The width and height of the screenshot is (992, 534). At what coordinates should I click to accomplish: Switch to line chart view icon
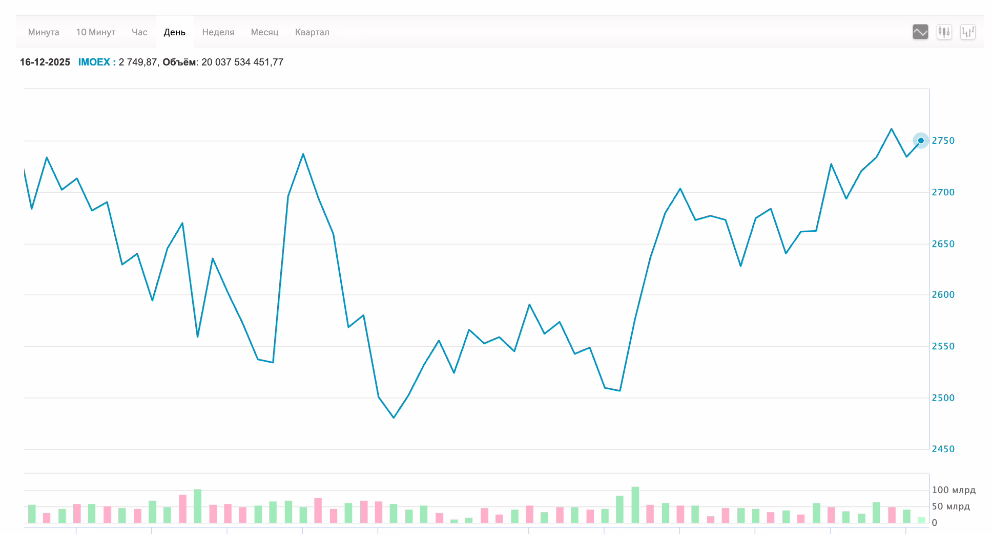tap(920, 32)
